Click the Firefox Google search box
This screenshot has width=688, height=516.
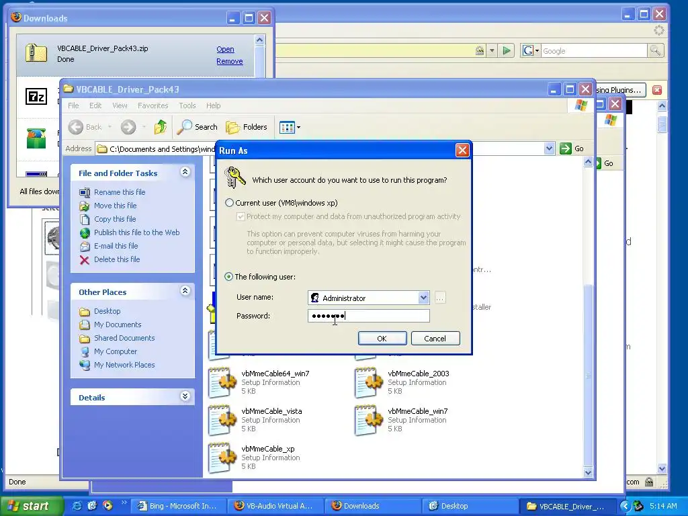coord(594,51)
